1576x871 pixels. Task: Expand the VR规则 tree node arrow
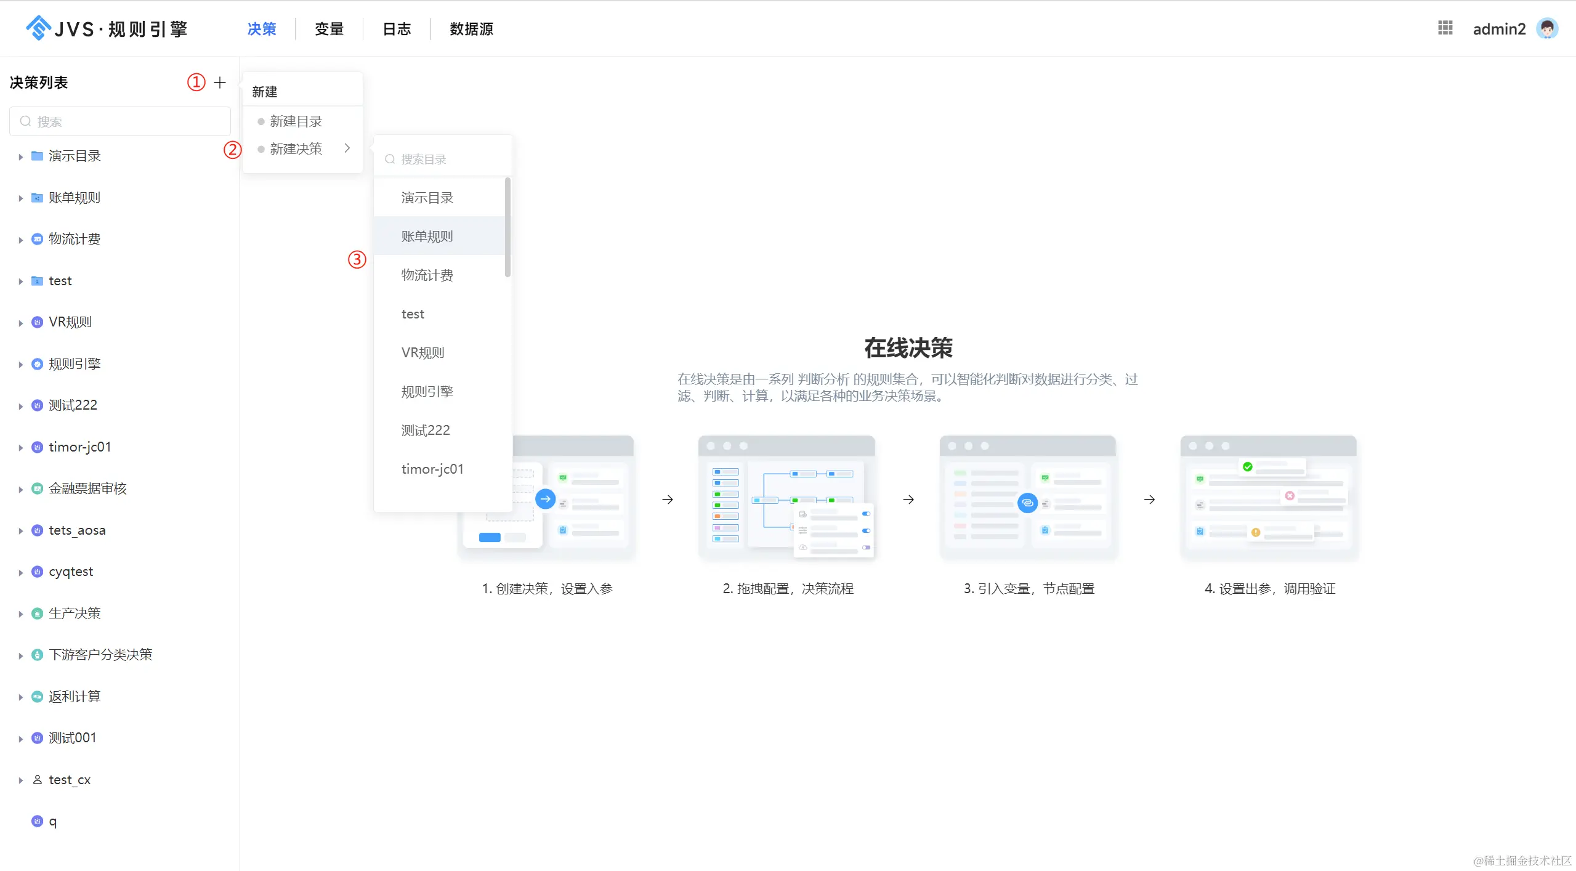coord(20,323)
